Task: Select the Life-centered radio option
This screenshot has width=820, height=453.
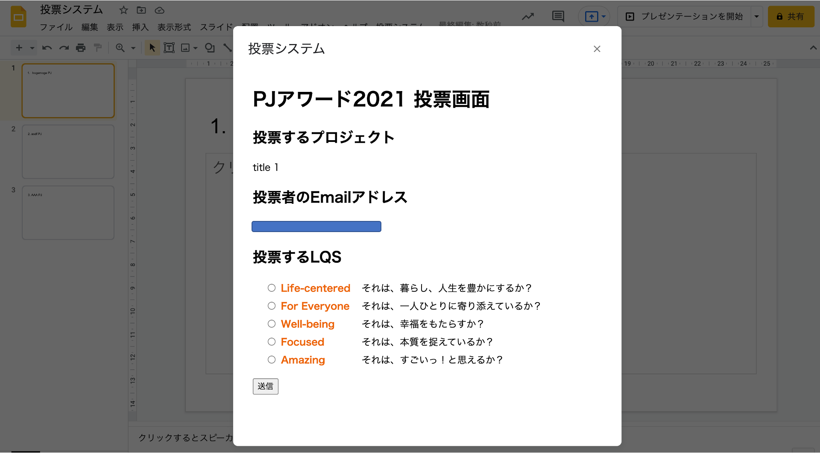Action: (x=272, y=288)
